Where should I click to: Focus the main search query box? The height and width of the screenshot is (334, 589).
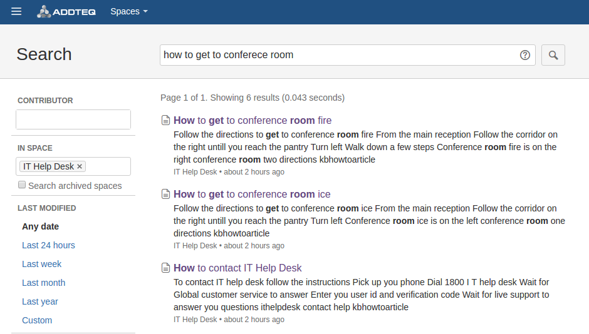pos(338,55)
